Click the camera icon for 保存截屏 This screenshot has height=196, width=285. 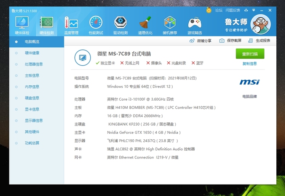[222, 41]
